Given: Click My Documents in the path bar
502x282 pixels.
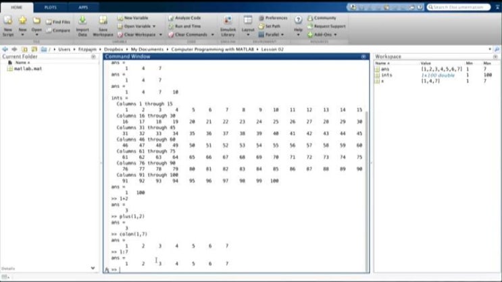Looking at the screenshot, I should 147,49.
